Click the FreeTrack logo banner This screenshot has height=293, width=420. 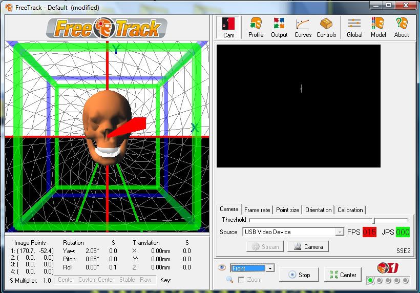coord(107,28)
